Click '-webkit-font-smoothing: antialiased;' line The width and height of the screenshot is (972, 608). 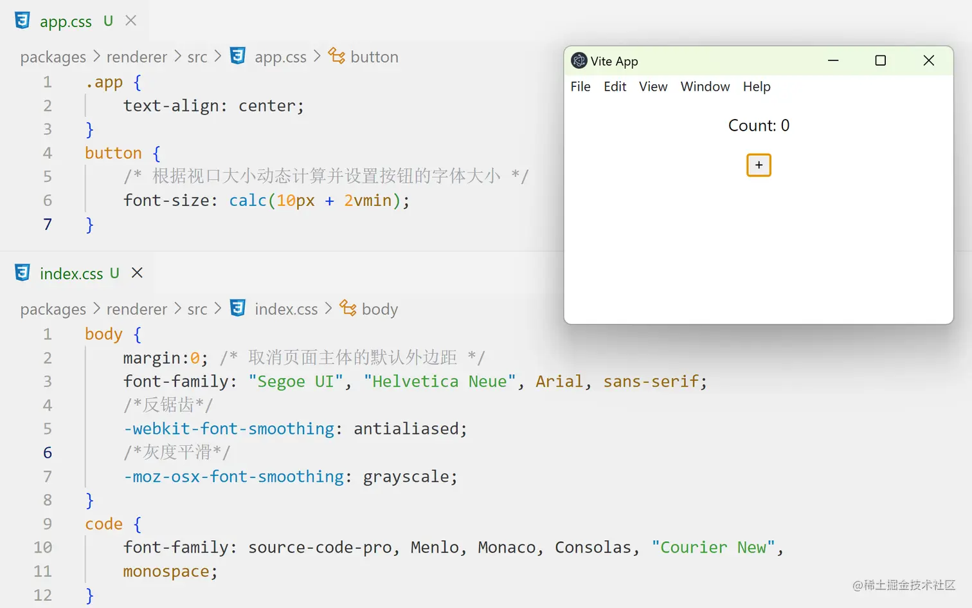(x=295, y=429)
